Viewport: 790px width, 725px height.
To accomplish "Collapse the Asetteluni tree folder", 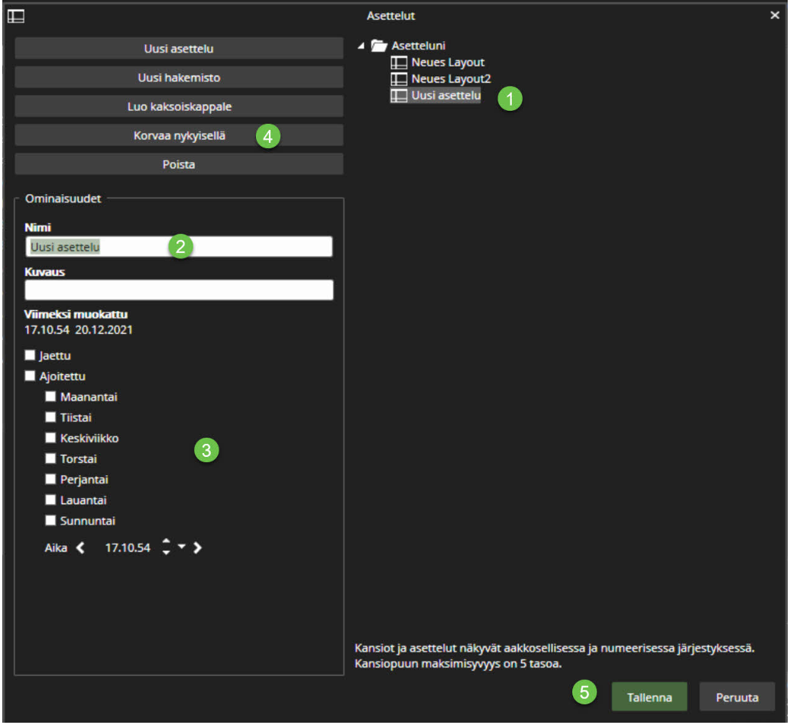I will coord(361,46).
